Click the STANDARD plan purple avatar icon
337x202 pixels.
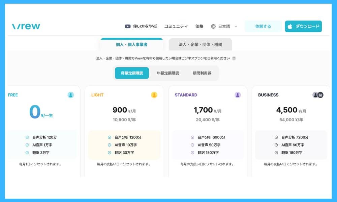(x=238, y=95)
